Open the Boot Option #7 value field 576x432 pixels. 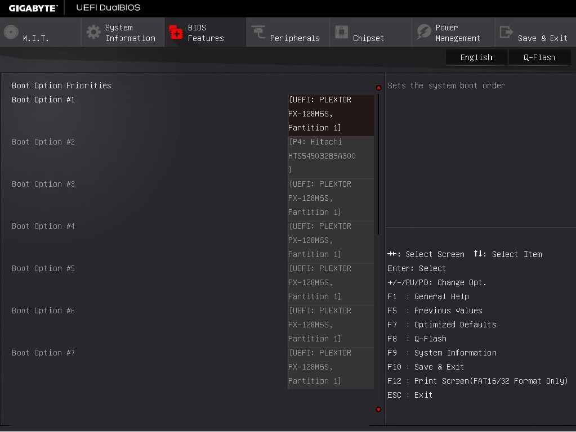(331, 367)
